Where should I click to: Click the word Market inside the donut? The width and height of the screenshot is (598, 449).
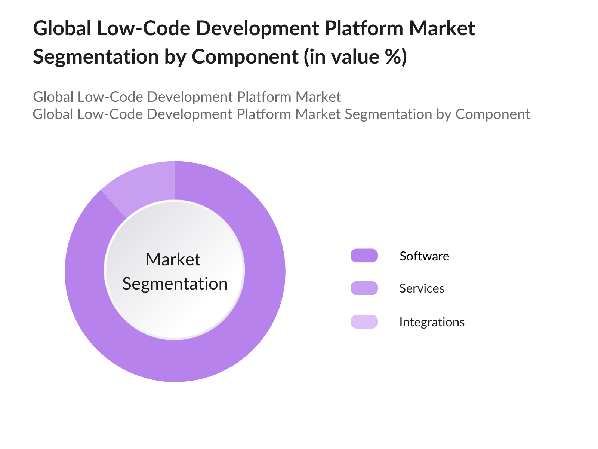[173, 259]
